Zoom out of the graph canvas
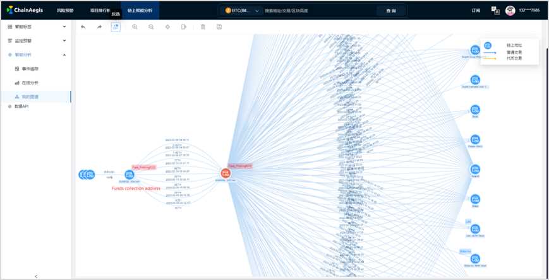 [151, 27]
